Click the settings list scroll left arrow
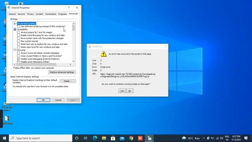 tap(15, 64)
